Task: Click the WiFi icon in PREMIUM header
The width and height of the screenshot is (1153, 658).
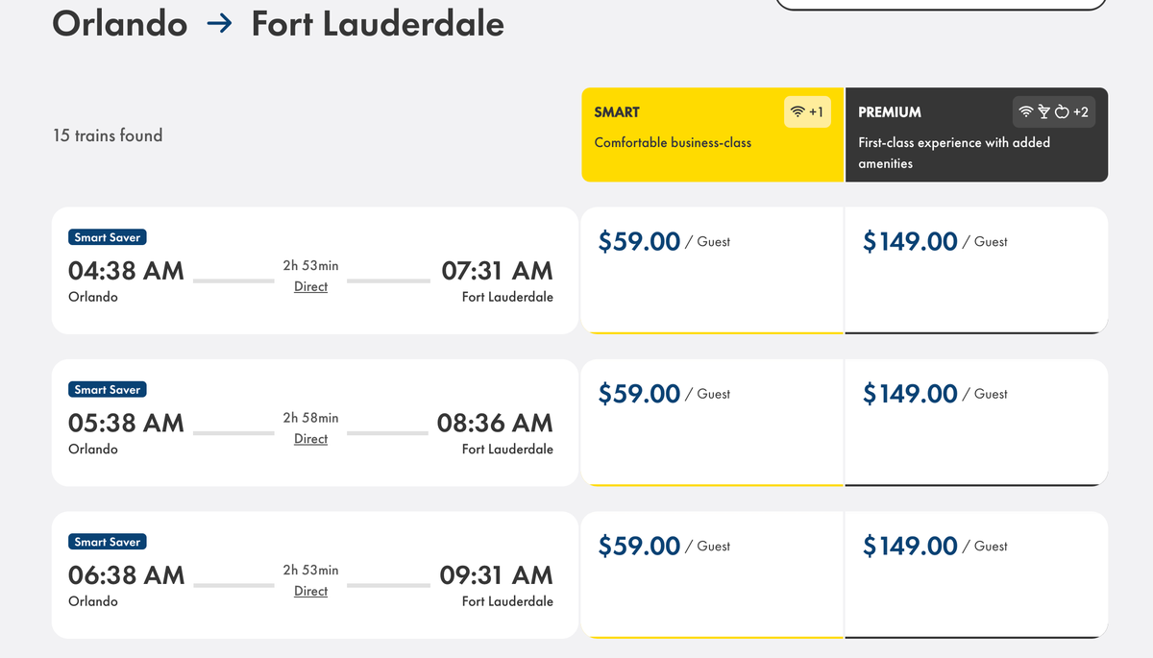Action: (1026, 110)
